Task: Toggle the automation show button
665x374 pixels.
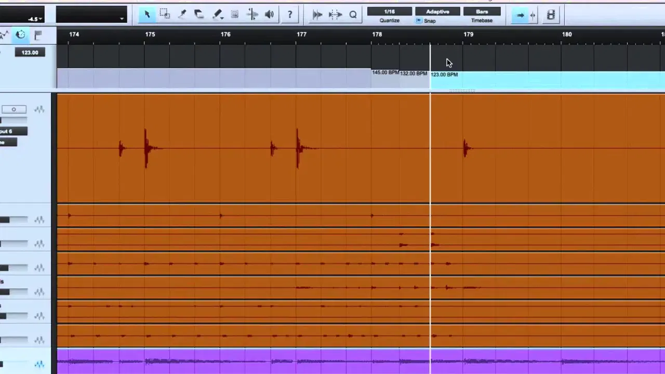Action: point(4,35)
